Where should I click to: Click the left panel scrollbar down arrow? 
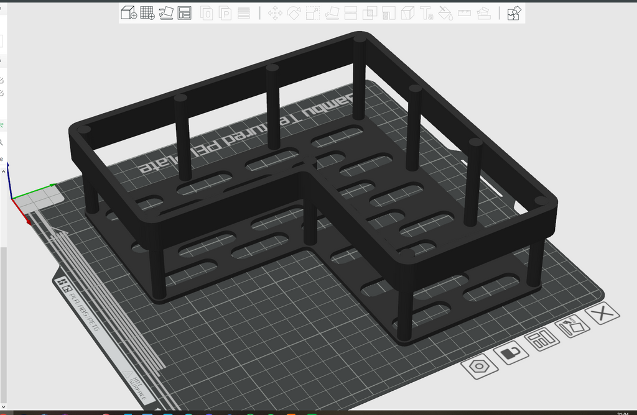click(3, 407)
